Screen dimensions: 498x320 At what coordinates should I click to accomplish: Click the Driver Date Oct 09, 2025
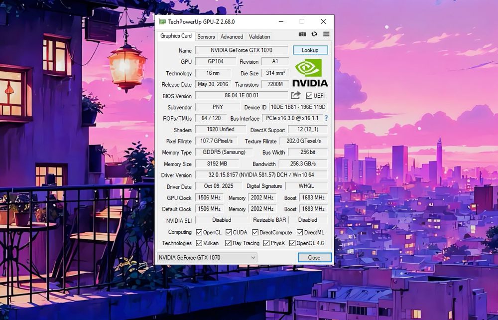point(219,186)
